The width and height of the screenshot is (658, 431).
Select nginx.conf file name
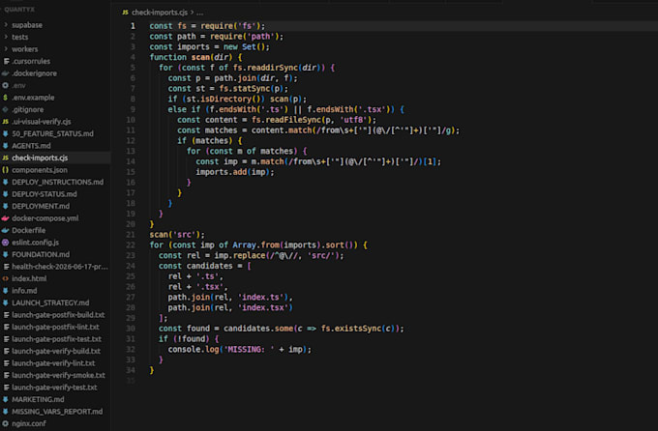pyautogui.click(x=29, y=424)
